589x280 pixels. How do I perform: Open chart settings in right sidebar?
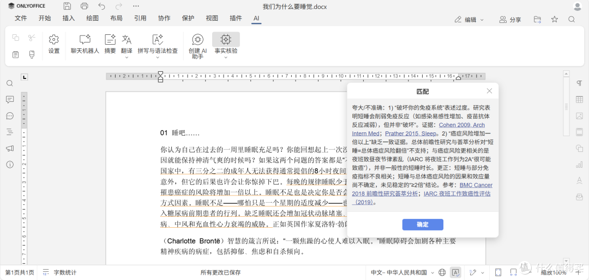point(579,165)
